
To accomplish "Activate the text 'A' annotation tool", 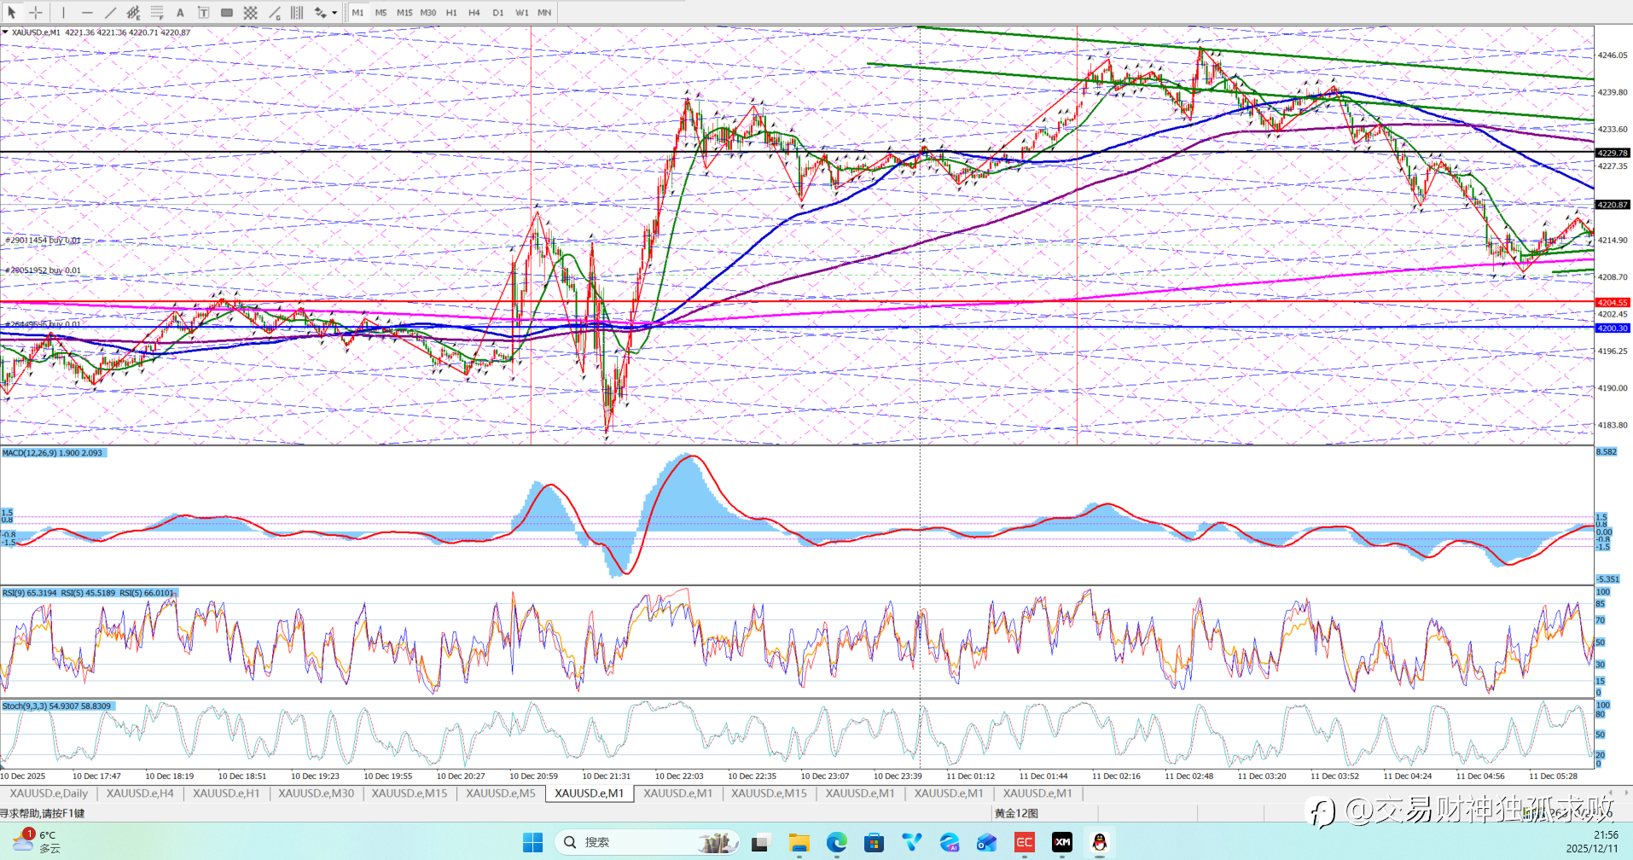I will click(180, 13).
